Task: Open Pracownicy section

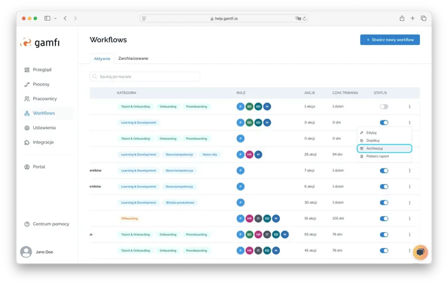Action: click(43, 99)
